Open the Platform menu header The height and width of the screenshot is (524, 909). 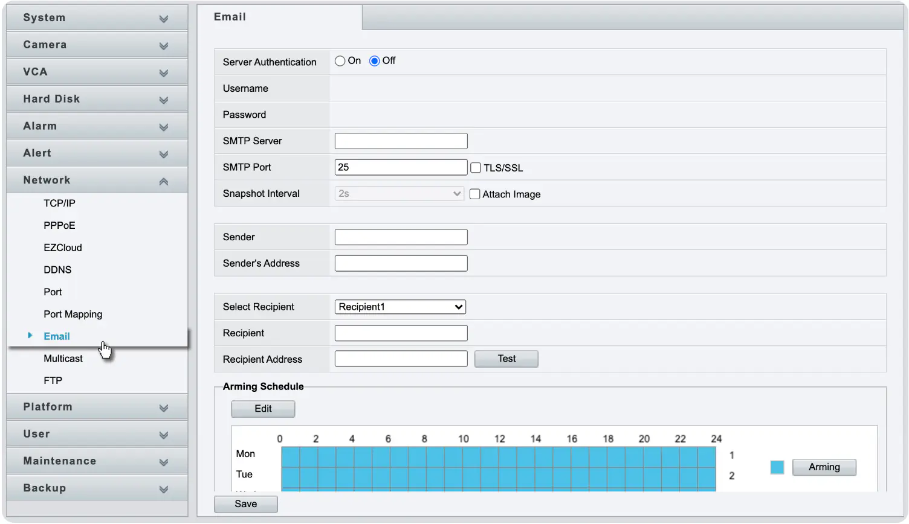point(97,407)
